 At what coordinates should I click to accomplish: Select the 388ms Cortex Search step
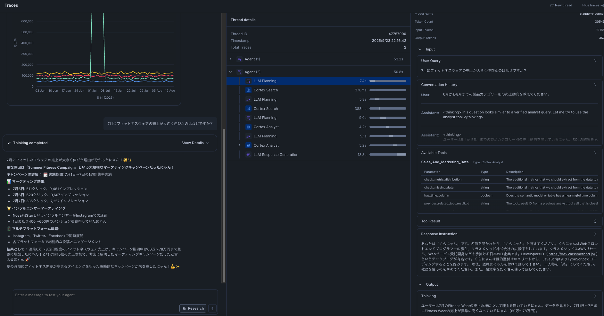point(319,109)
